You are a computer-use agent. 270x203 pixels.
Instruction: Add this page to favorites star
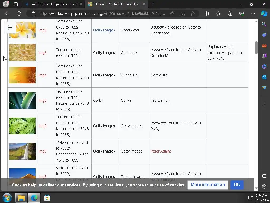coord(193,13)
